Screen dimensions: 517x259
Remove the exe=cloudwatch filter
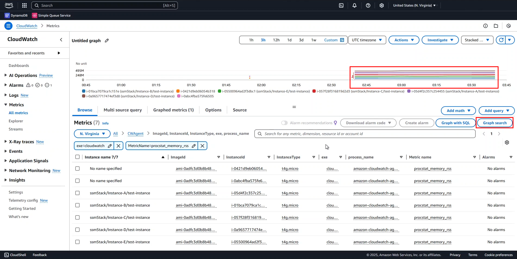click(118, 146)
